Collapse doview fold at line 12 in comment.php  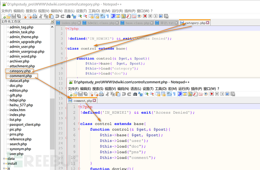(79, 168)
